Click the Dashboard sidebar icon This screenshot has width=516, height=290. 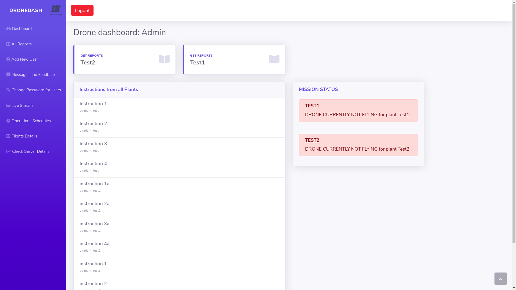point(8,29)
